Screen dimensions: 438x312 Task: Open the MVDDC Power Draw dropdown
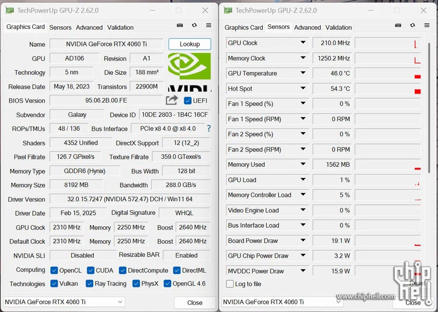click(x=303, y=271)
